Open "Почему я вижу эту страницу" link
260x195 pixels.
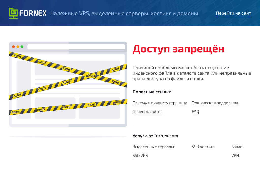159,103
